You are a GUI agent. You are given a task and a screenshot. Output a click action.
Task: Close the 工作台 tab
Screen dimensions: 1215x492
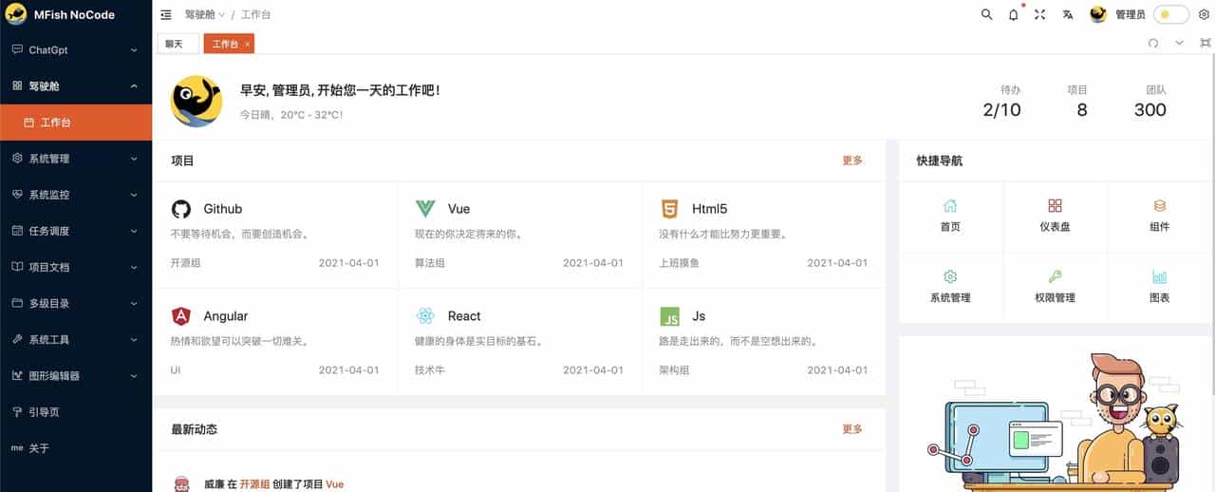click(x=248, y=44)
